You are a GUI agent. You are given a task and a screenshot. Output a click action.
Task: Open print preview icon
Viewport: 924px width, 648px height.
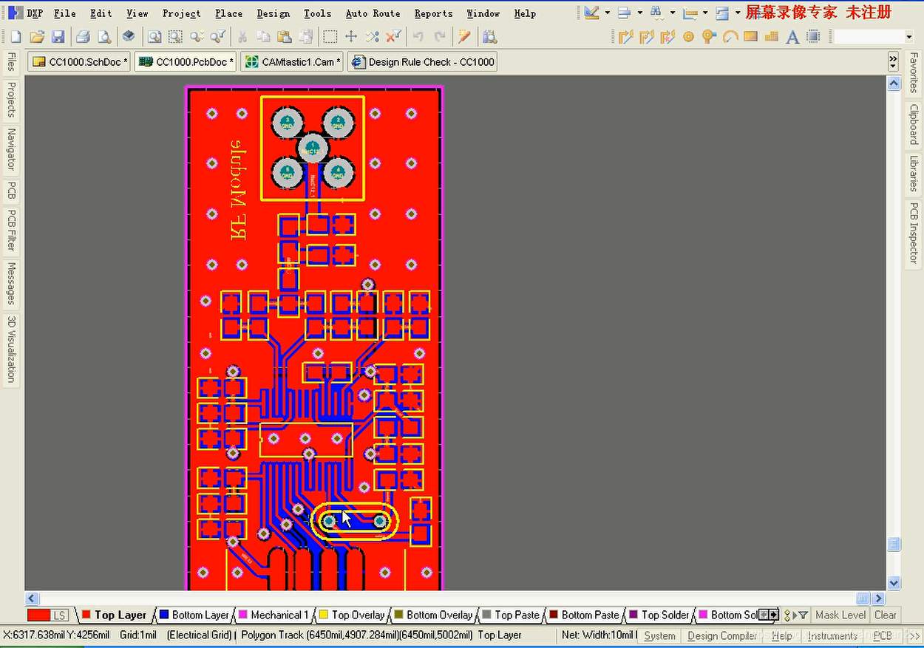[x=104, y=36]
